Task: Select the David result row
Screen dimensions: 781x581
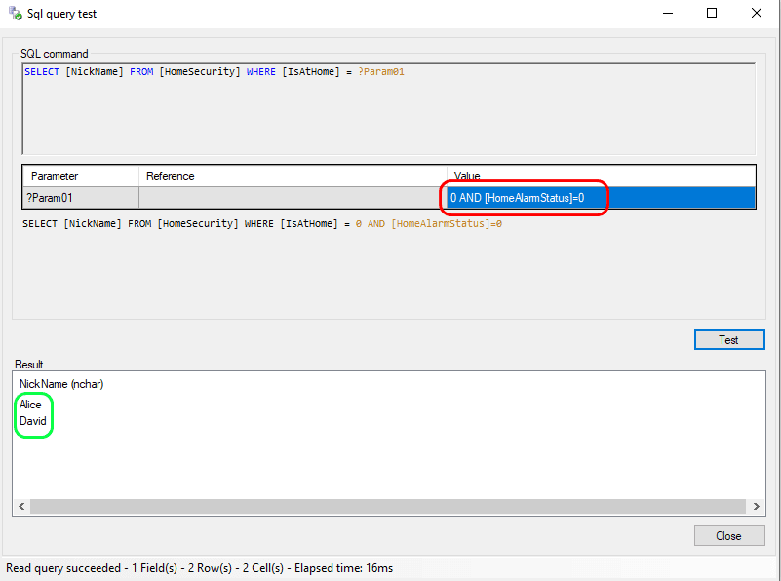Action: (x=33, y=421)
